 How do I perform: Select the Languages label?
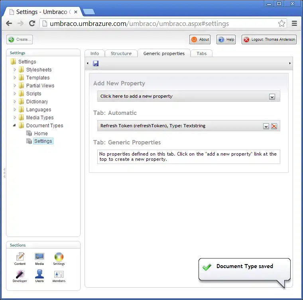(x=39, y=109)
